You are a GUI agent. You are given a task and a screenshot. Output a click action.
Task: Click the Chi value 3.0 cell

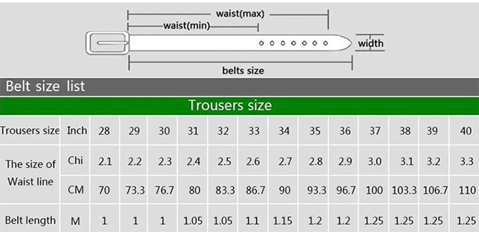(375, 161)
